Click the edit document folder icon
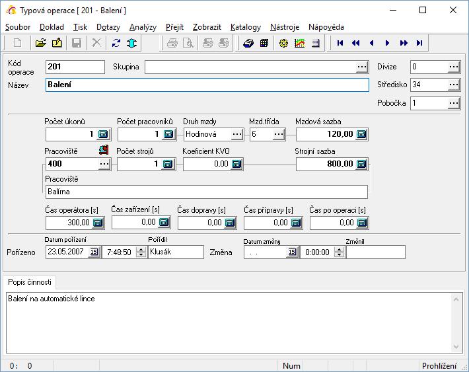 pyautogui.click(x=57, y=43)
